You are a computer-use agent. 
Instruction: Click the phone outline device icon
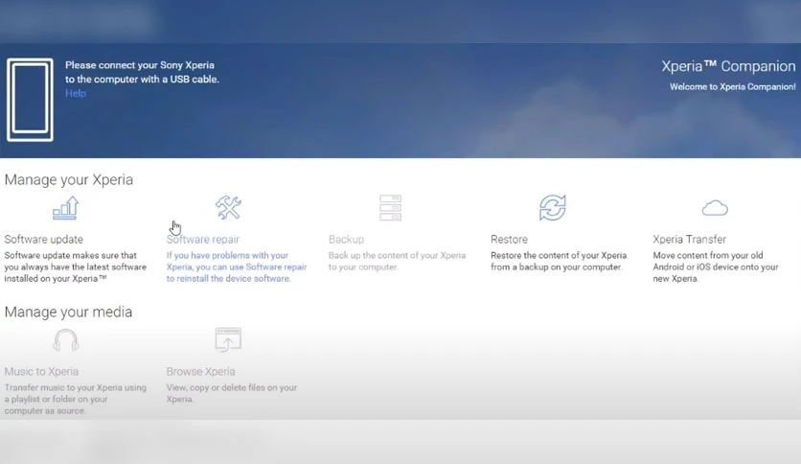(x=30, y=100)
